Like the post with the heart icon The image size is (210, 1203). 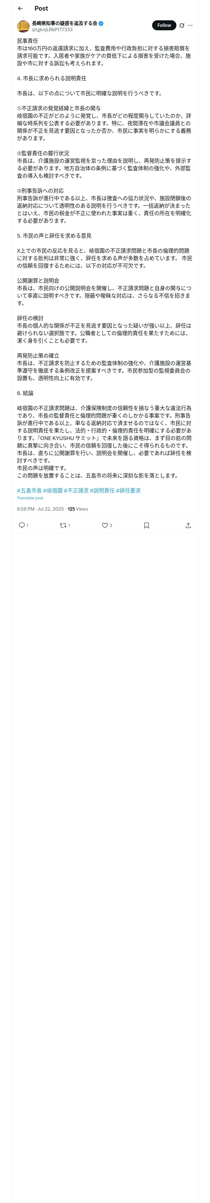point(105,525)
